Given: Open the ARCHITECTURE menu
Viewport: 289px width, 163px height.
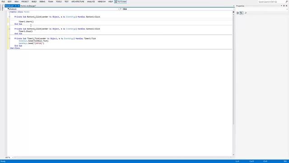Looking at the screenshot, I should (x=78, y=1).
